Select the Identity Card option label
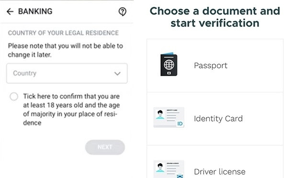 click(x=218, y=119)
